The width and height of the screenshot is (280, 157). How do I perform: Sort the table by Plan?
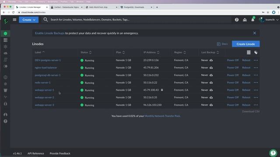tap(120, 52)
